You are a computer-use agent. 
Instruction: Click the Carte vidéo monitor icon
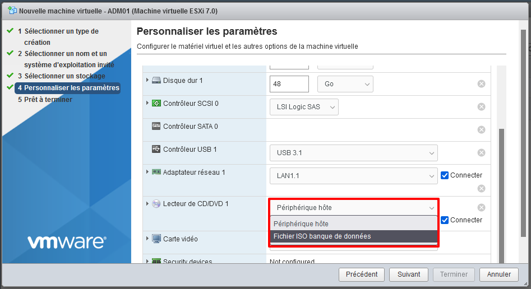click(x=156, y=239)
